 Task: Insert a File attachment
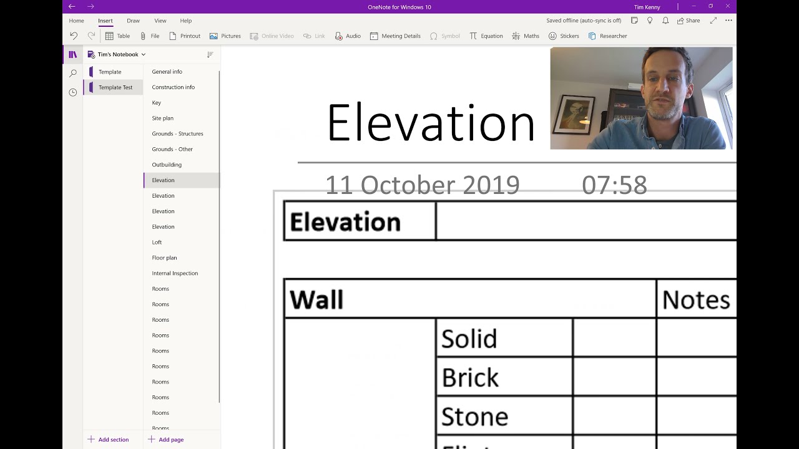(149, 36)
